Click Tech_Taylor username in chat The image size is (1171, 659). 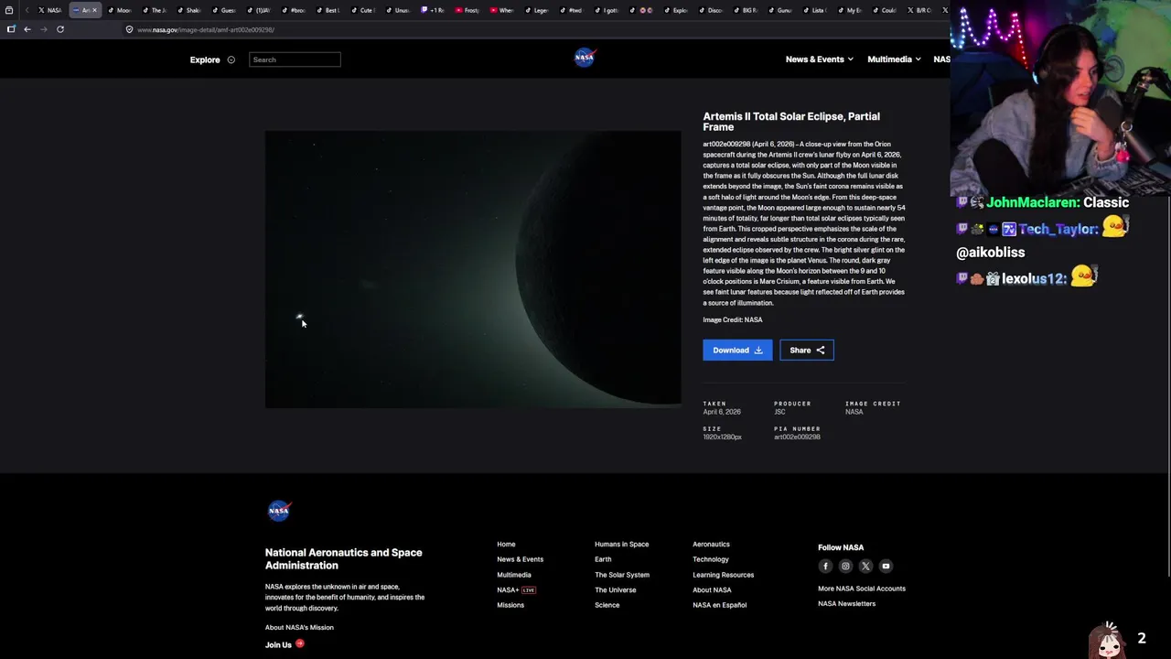click(x=1058, y=229)
